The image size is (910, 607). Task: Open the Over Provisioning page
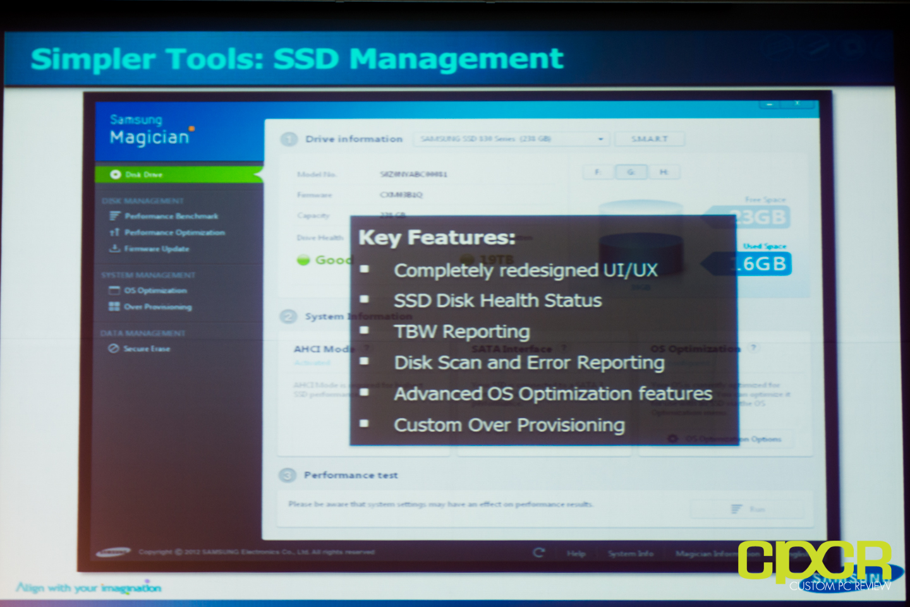[x=158, y=307]
